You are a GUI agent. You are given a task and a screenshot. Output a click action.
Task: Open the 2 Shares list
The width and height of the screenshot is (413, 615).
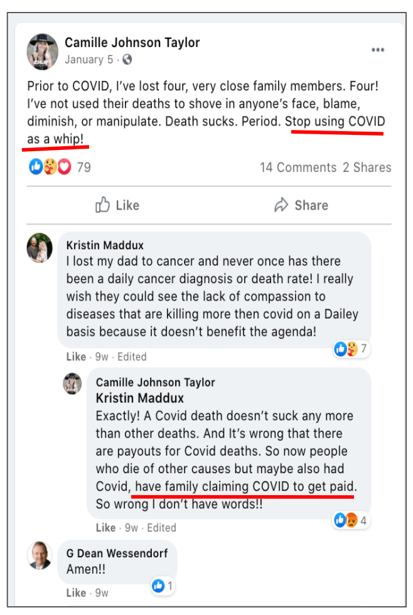(x=367, y=168)
